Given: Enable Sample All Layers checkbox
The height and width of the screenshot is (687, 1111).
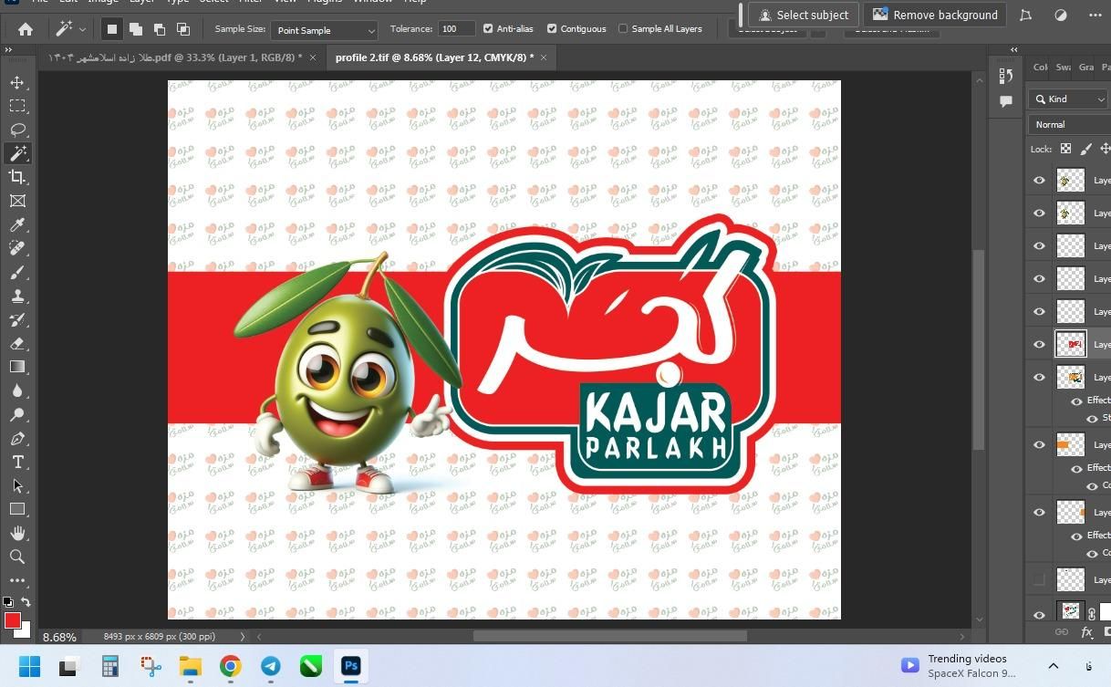Looking at the screenshot, I should click(623, 29).
